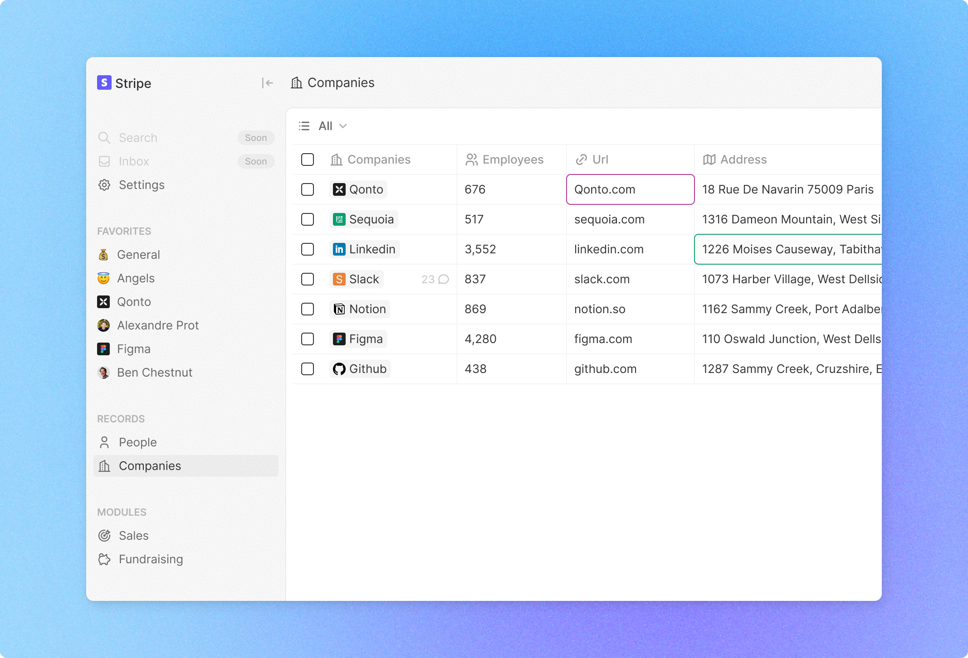Screen dimensions: 968x658
Task: Click the Slack comment bubble icon
Action: [x=444, y=279]
